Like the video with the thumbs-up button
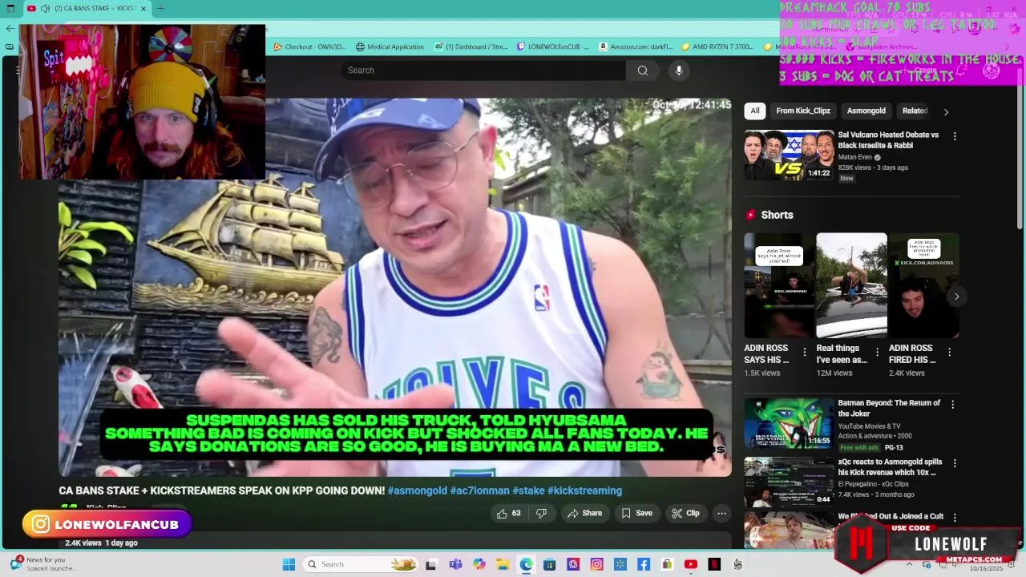Image resolution: width=1026 pixels, height=577 pixels. (508, 514)
